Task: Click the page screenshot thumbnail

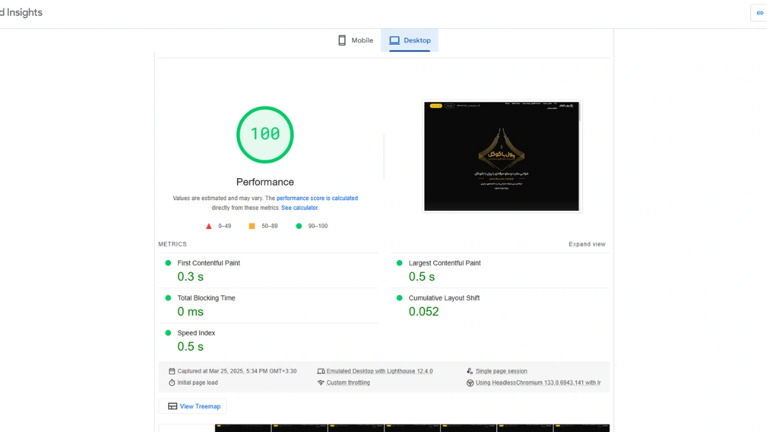Action: coord(503,157)
